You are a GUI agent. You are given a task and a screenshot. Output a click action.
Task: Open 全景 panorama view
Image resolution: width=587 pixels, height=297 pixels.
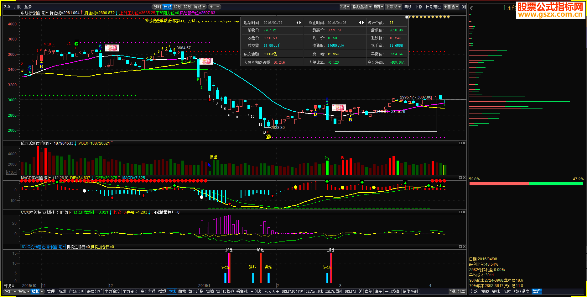(28, 7)
